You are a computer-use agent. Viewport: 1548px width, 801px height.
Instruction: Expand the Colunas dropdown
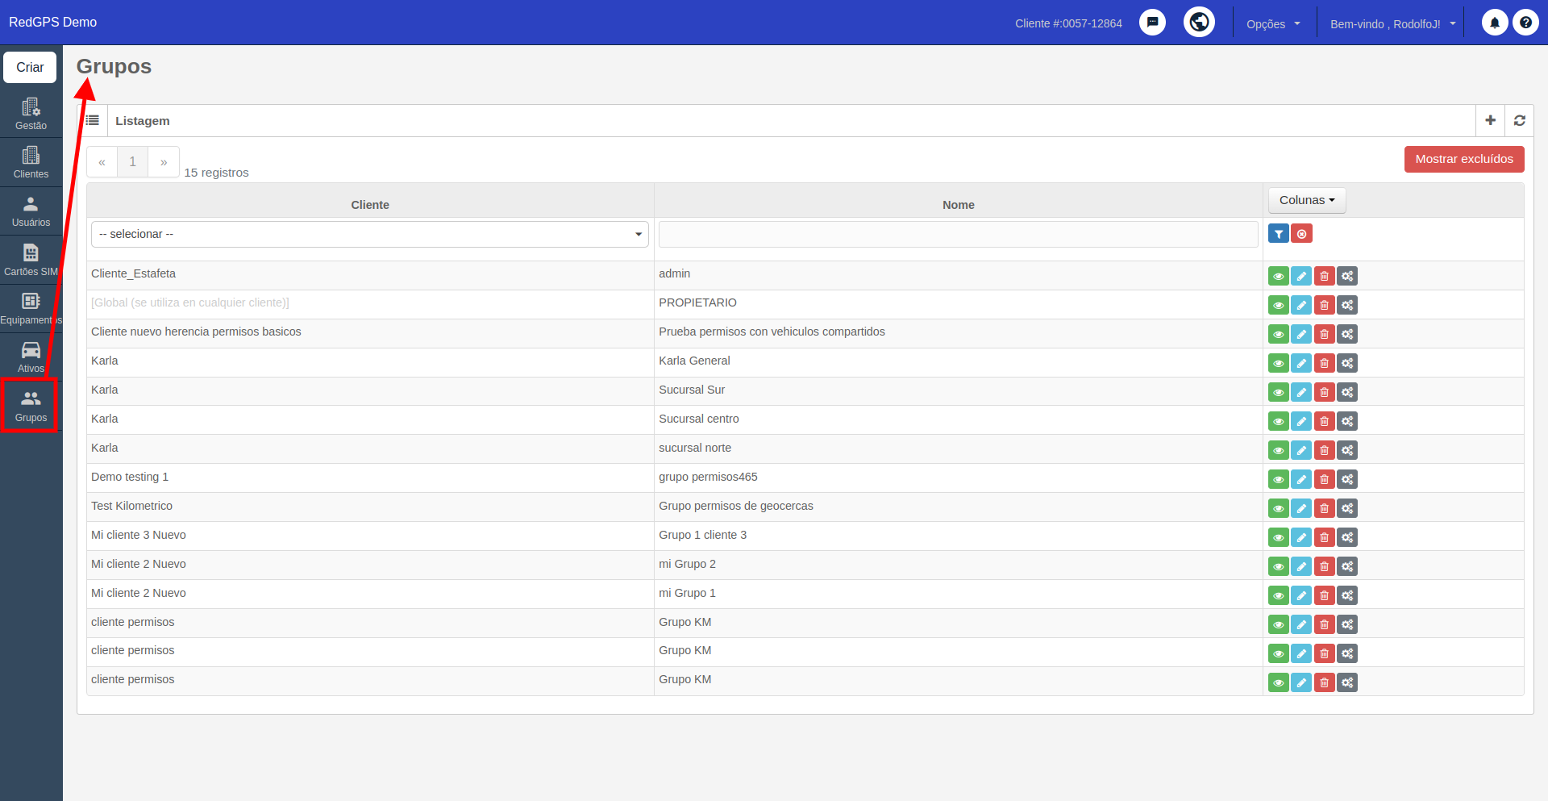coord(1307,200)
